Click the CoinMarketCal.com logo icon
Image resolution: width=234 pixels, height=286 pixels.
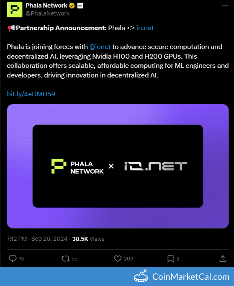click(x=141, y=276)
